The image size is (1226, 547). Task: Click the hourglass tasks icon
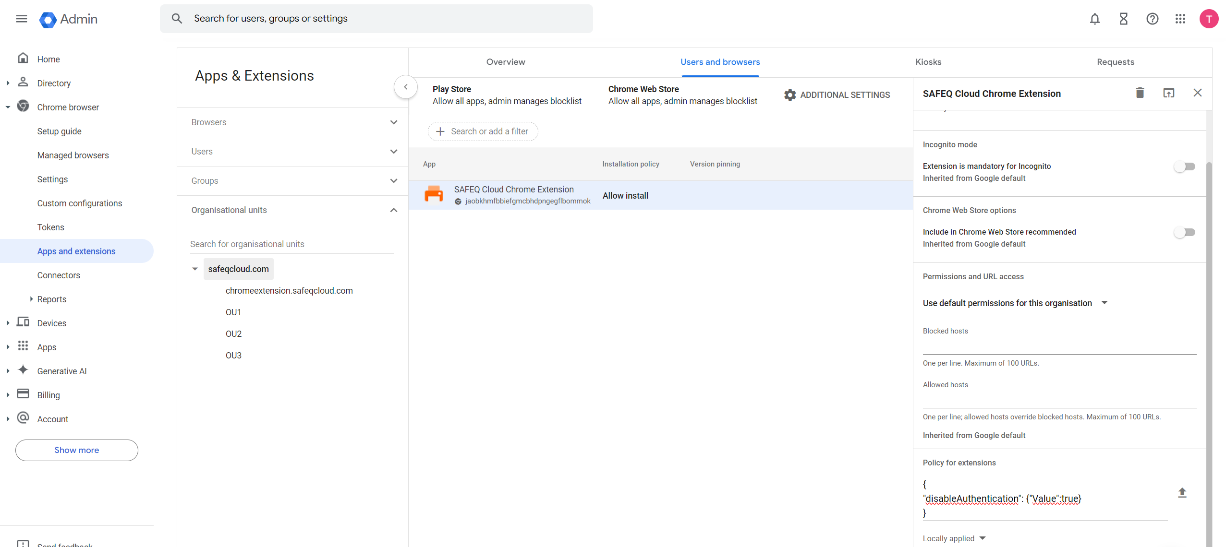(1123, 19)
